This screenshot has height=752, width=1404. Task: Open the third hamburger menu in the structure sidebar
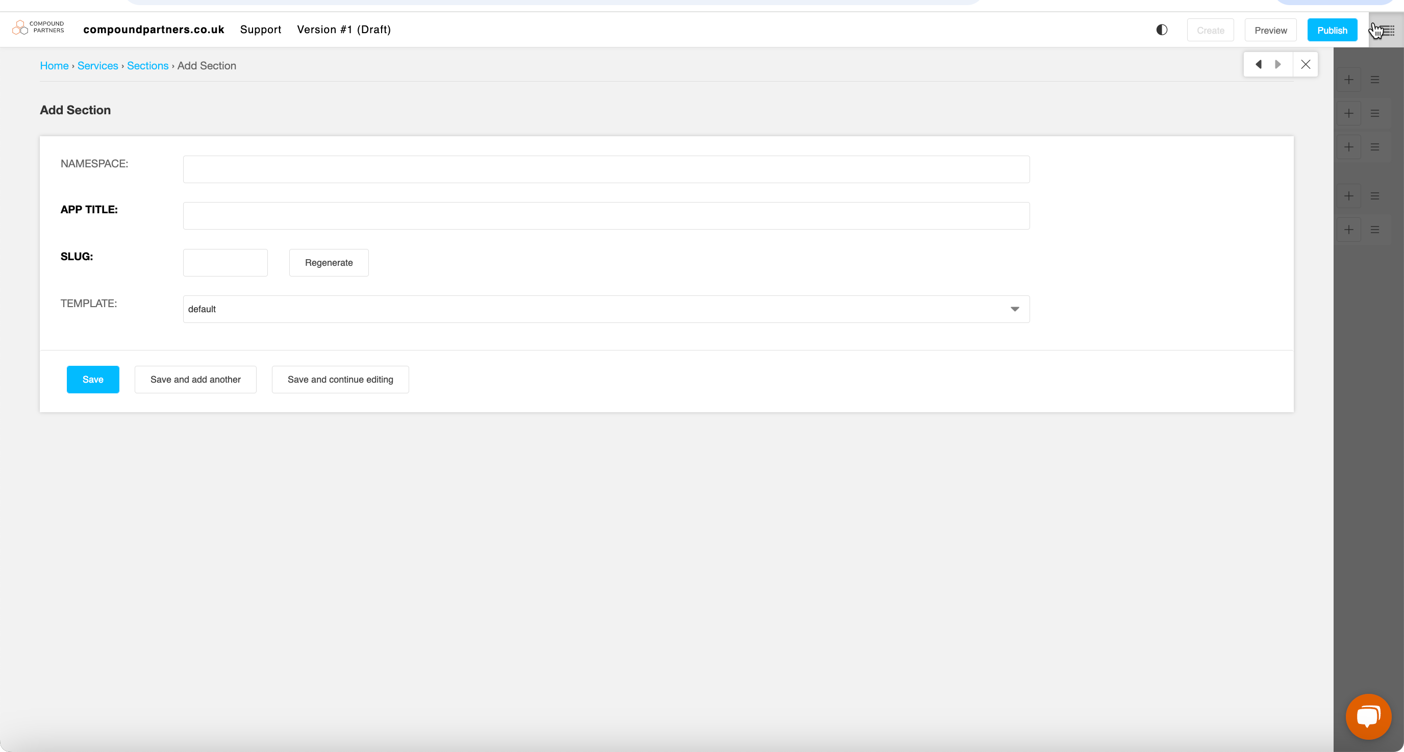tap(1374, 147)
